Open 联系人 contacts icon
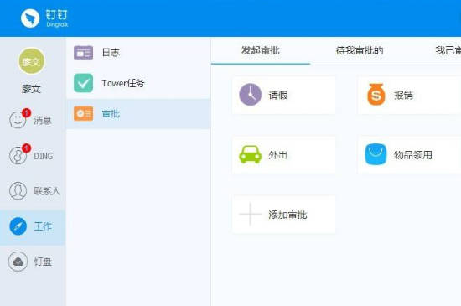The height and width of the screenshot is (306, 461). point(18,191)
